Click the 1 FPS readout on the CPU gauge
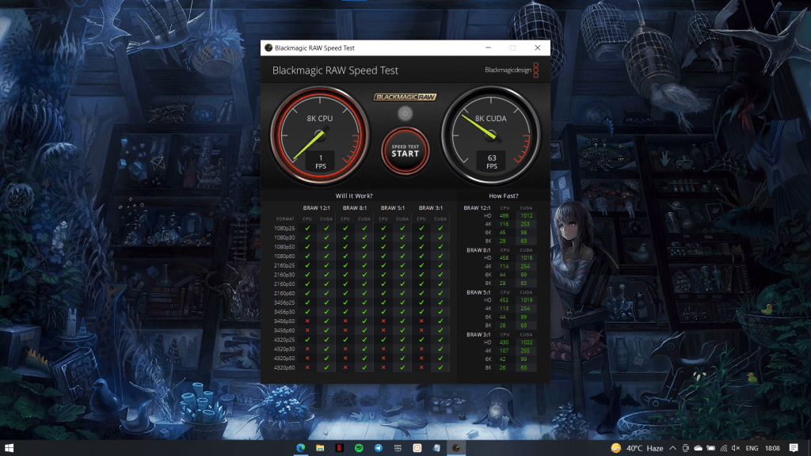Screen dimensions: 811x456 (321, 161)
